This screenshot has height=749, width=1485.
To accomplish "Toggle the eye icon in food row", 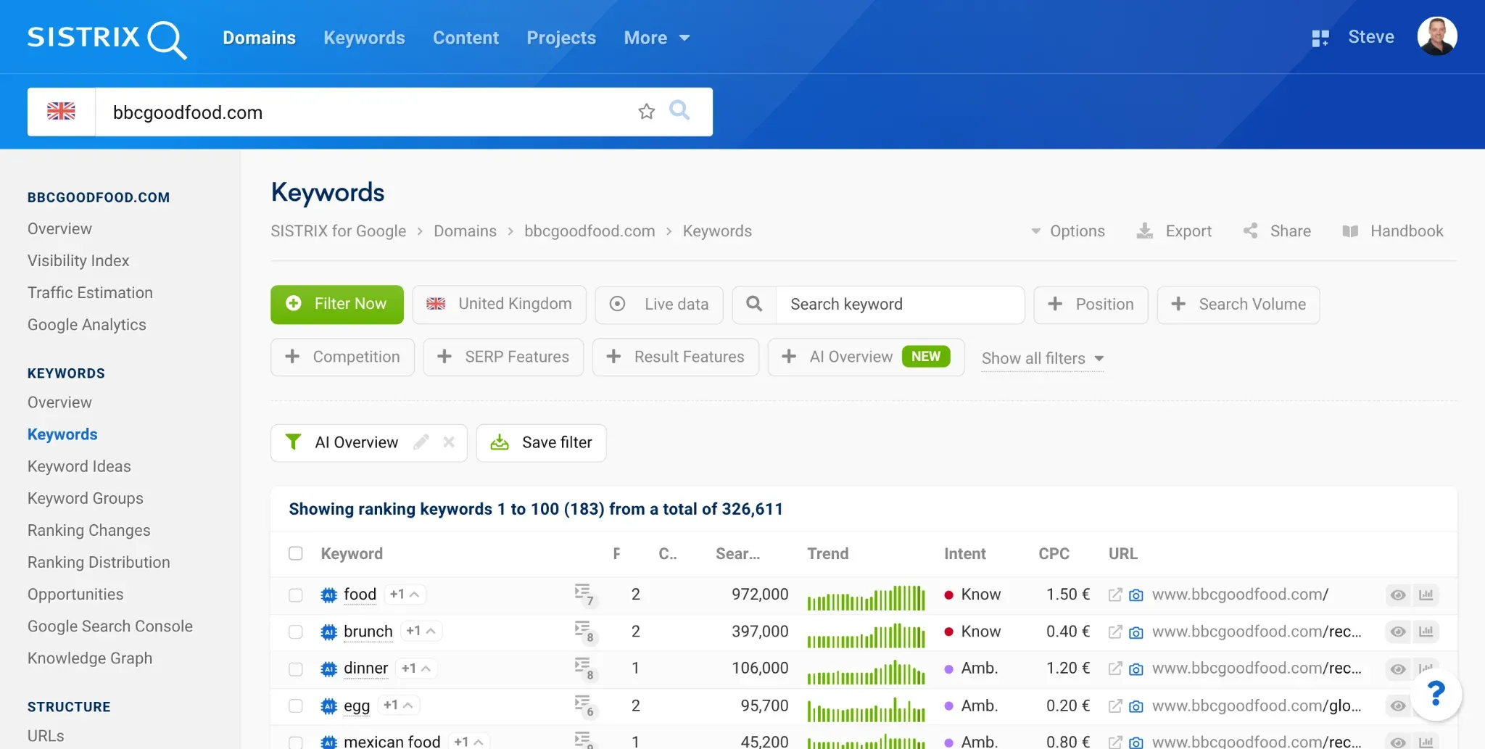I will coord(1398,595).
